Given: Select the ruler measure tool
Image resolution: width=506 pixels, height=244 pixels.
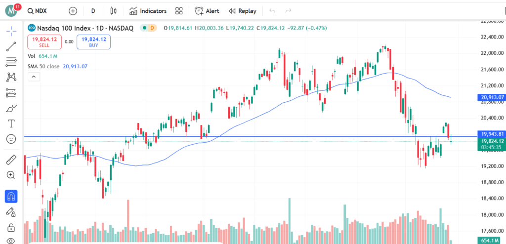Looking at the screenshot, I should coord(11,160).
